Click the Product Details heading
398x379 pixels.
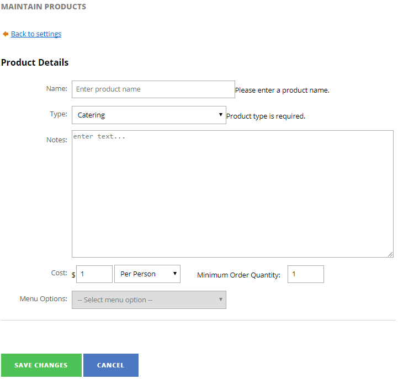point(35,62)
